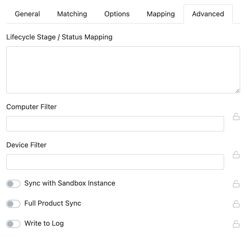The image size is (247, 237).
Task: Select the Options tab
Action: [117, 14]
